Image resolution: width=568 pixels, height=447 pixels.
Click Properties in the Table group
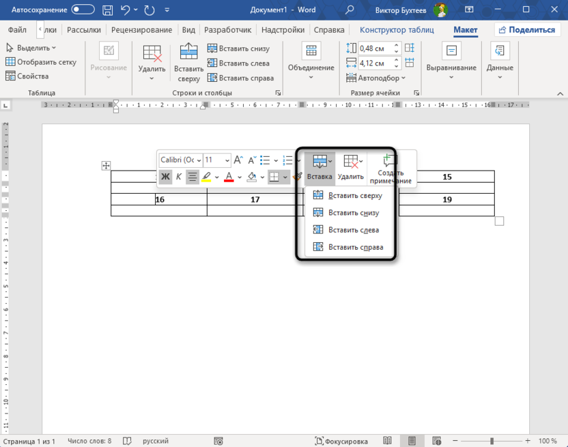pyautogui.click(x=27, y=76)
